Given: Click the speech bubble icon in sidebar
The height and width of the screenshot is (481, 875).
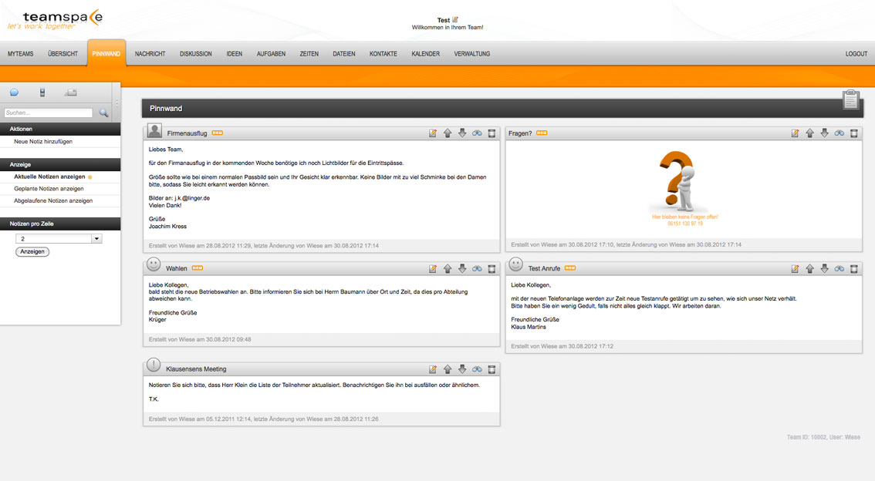Looking at the screenshot, I should point(14,92).
